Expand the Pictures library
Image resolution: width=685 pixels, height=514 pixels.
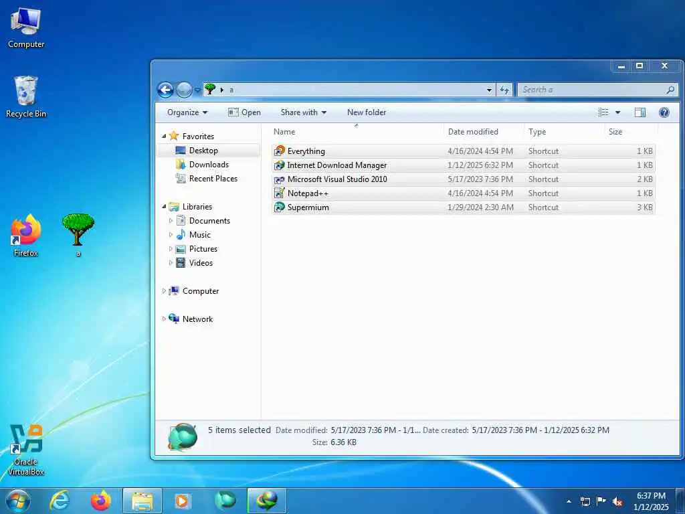pyautogui.click(x=171, y=249)
